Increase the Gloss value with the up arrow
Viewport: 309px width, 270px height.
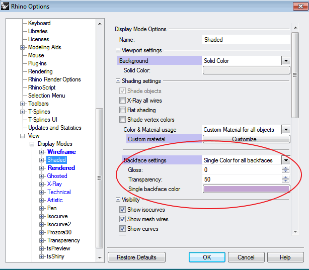point(285,168)
